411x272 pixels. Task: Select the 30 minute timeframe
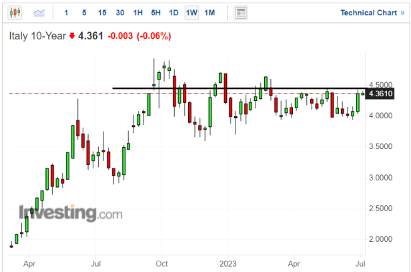pos(120,13)
